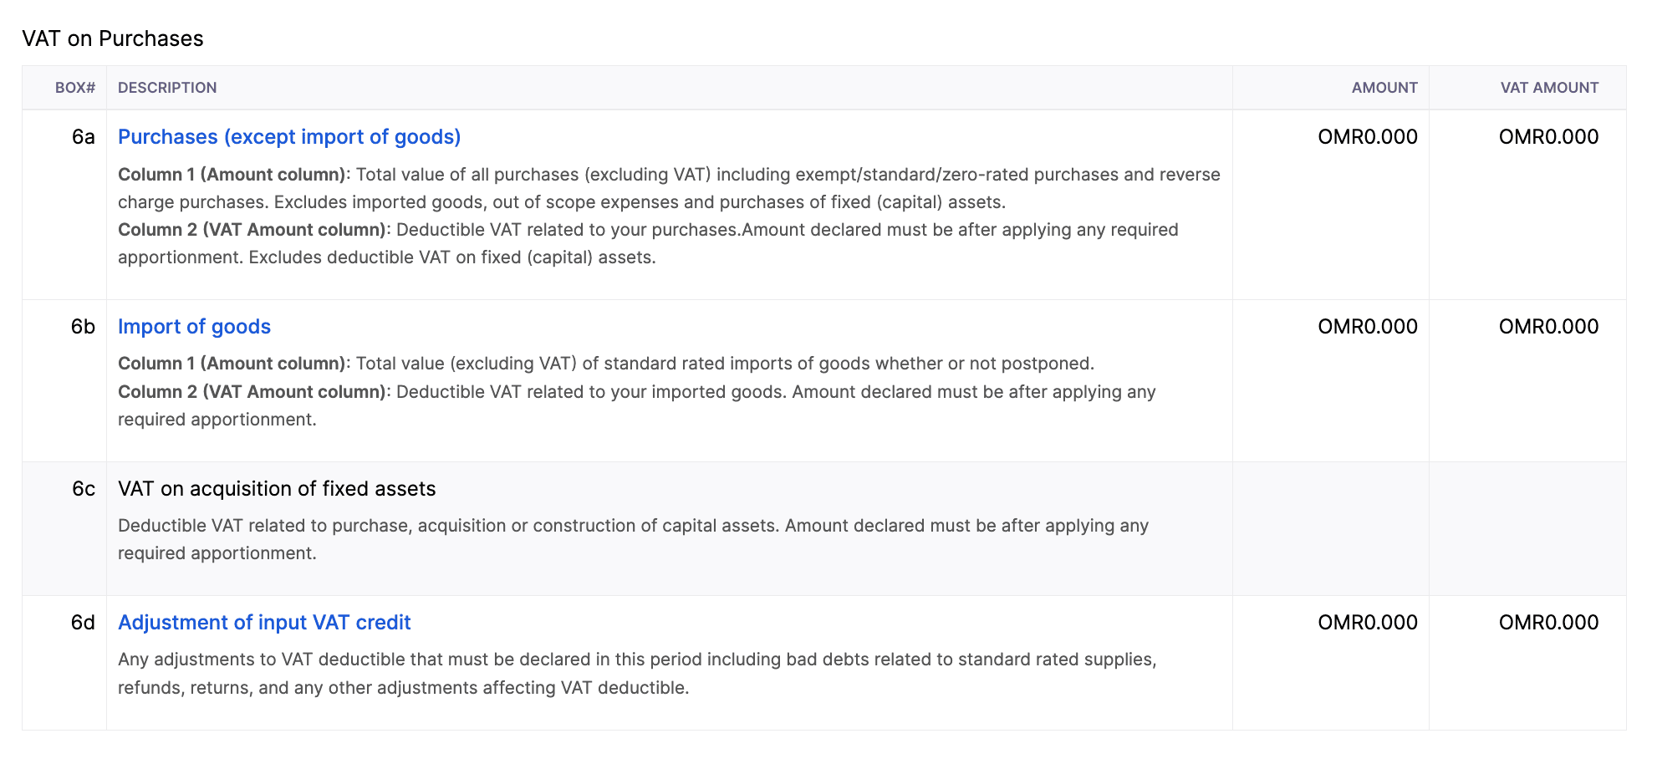This screenshot has height=769, width=1657.
Task: Open Purchases (except import of goods) link
Action: pos(289,137)
